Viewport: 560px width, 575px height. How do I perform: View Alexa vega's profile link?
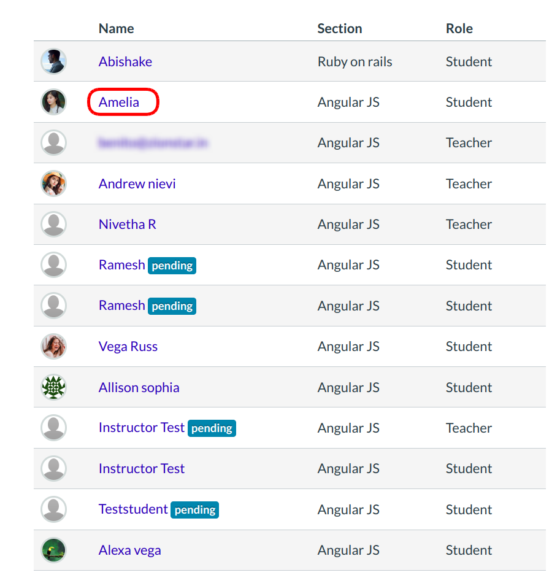pos(129,550)
